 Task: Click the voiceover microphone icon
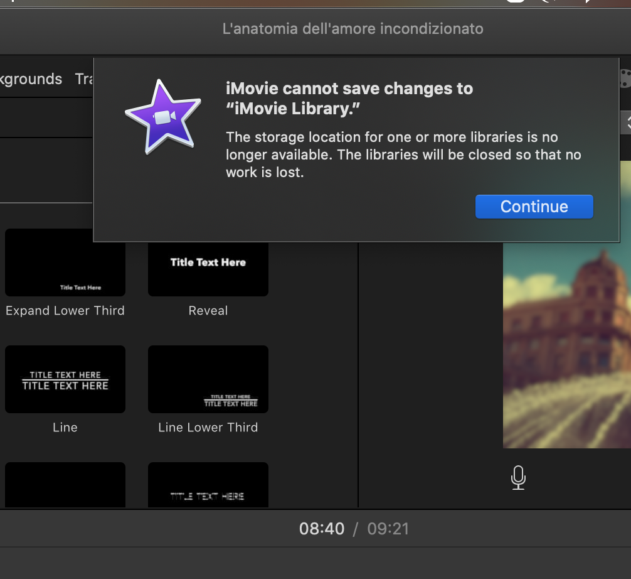pyautogui.click(x=518, y=477)
